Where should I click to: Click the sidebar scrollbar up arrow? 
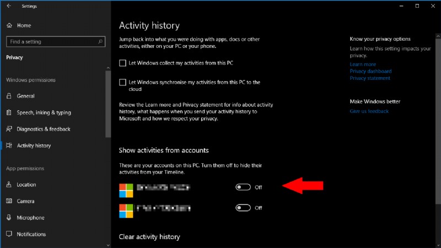pyautogui.click(x=108, y=68)
